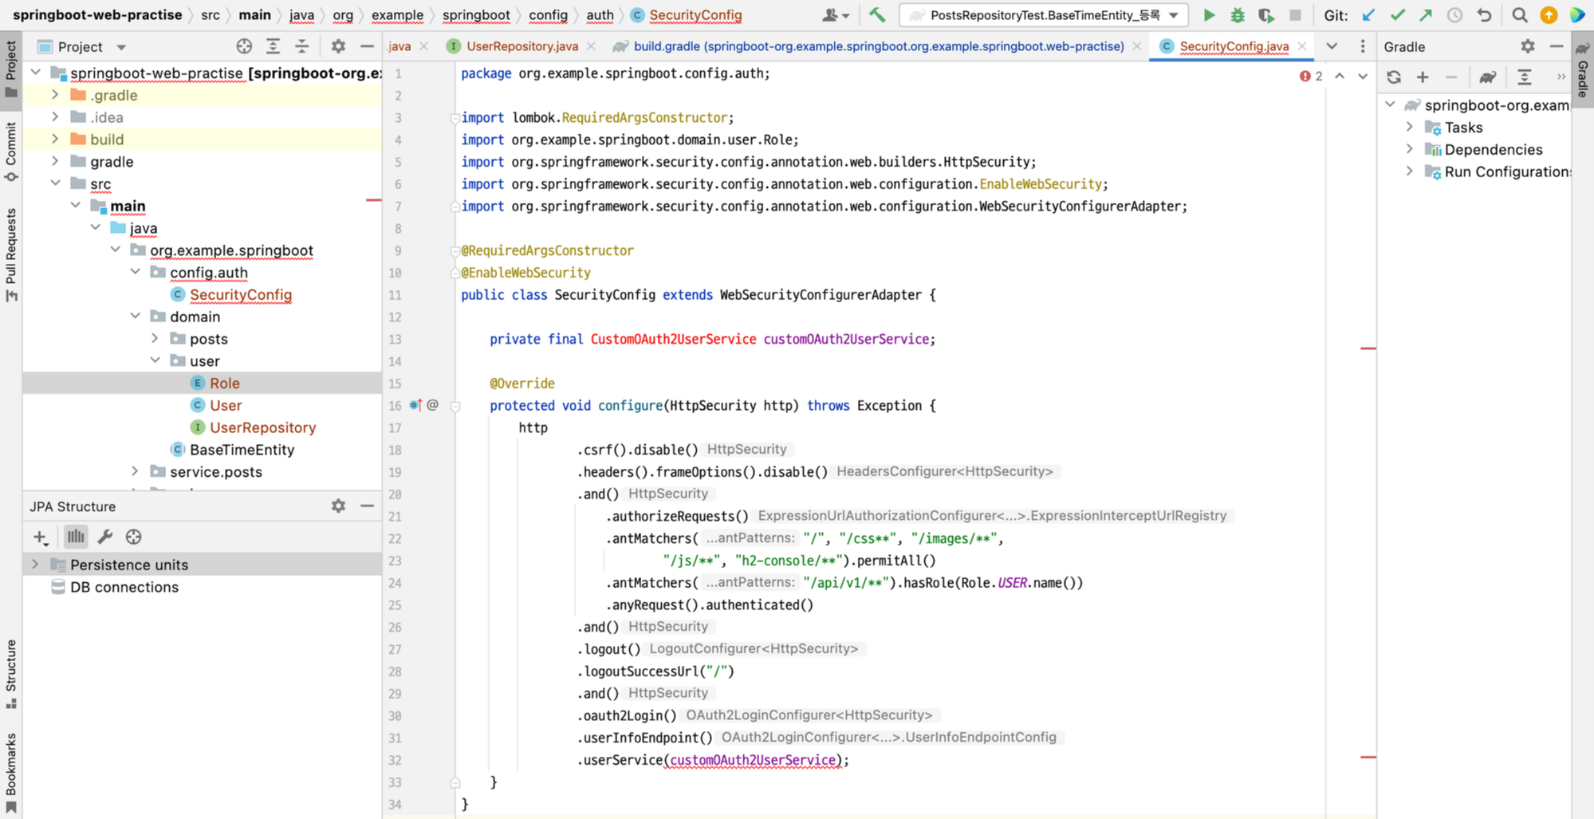Viewport: 1594px width, 819px height.
Task: Expand Gradle Dependencies node
Action: 1410,149
